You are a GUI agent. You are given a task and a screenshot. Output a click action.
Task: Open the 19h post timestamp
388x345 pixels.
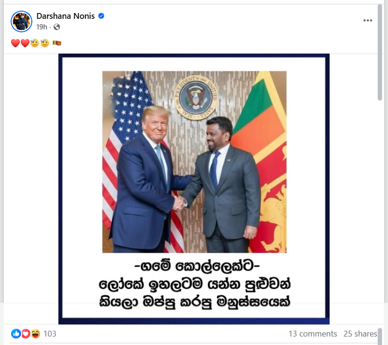(42, 27)
